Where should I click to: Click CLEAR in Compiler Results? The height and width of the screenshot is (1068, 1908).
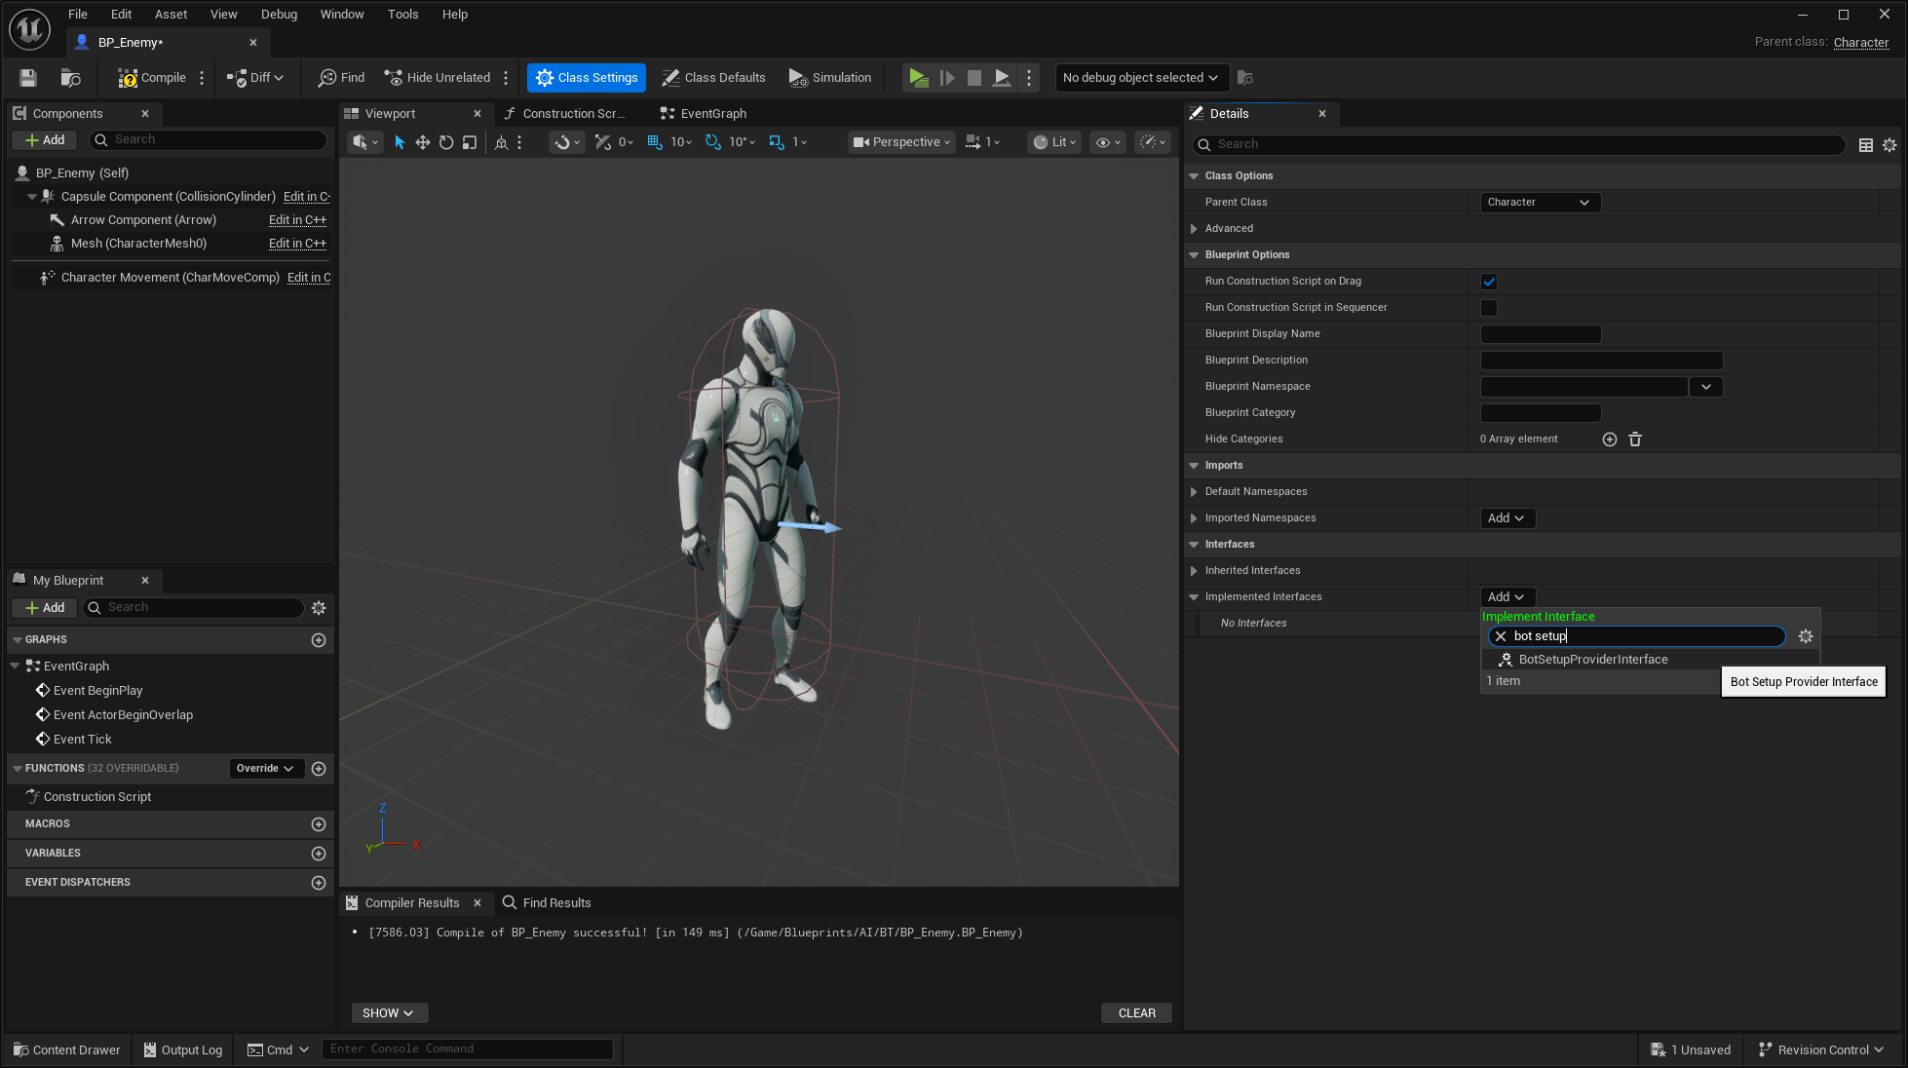(x=1135, y=1012)
